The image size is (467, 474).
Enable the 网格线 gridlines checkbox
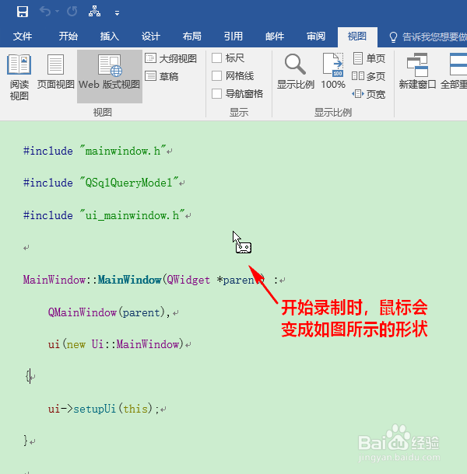(x=216, y=75)
